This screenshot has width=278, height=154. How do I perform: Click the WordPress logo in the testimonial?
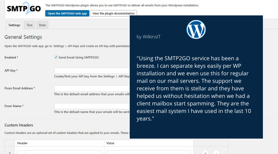click(196, 29)
